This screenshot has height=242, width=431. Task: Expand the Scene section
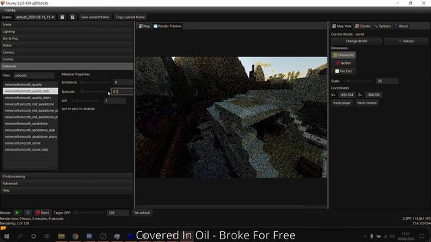point(67,25)
